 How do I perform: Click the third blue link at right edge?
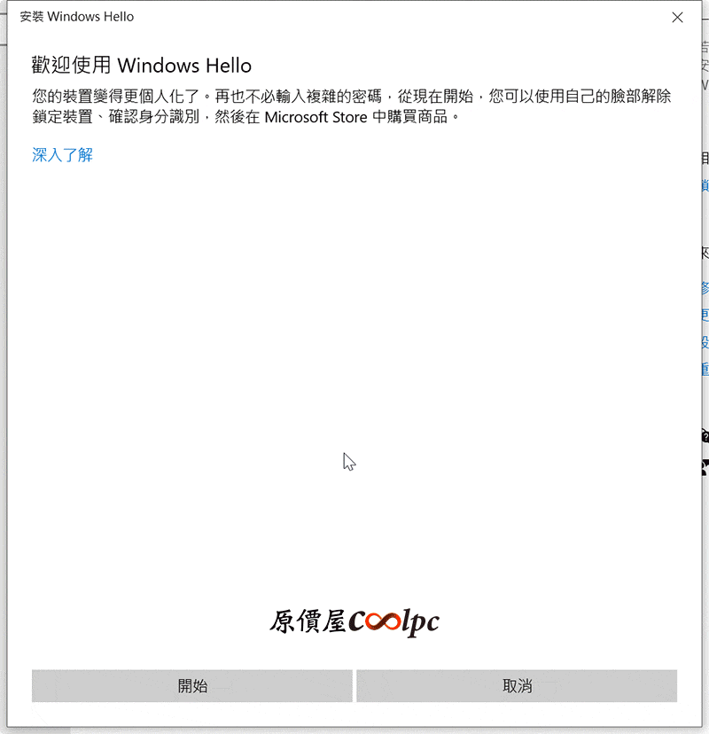(x=705, y=315)
